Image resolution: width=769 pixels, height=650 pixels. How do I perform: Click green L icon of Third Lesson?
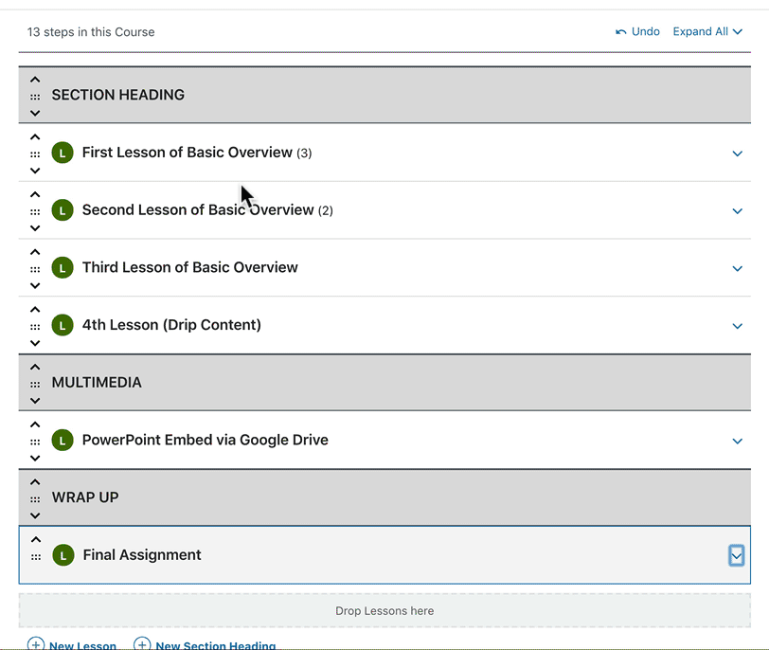[63, 268]
